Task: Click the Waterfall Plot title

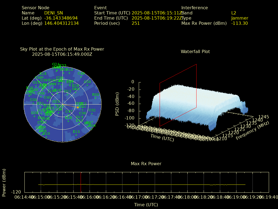Action: click(195, 51)
